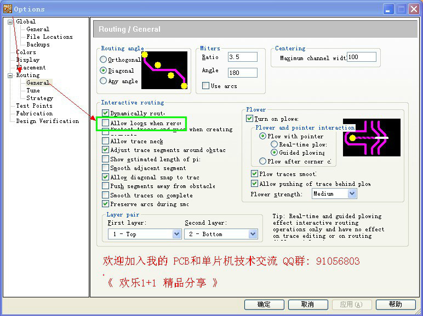Toggle Allow pushing of trace behind plow

(254, 184)
